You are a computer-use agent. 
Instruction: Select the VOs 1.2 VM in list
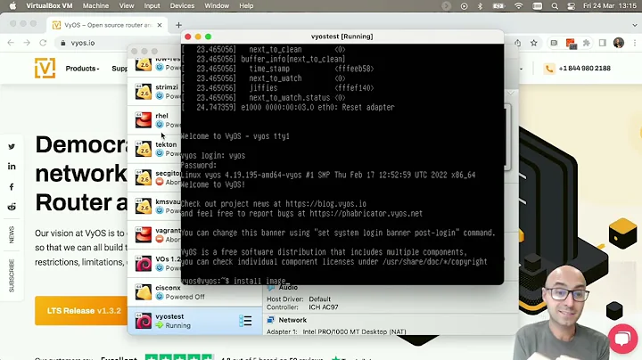coord(155,264)
